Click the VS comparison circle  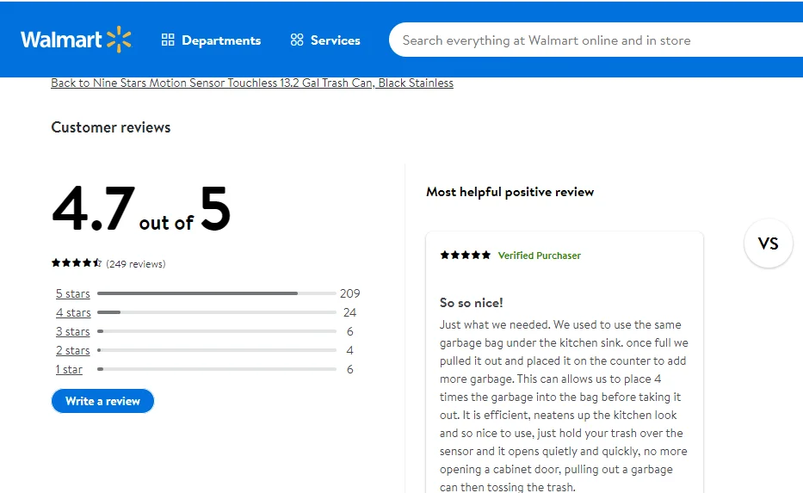coord(768,243)
